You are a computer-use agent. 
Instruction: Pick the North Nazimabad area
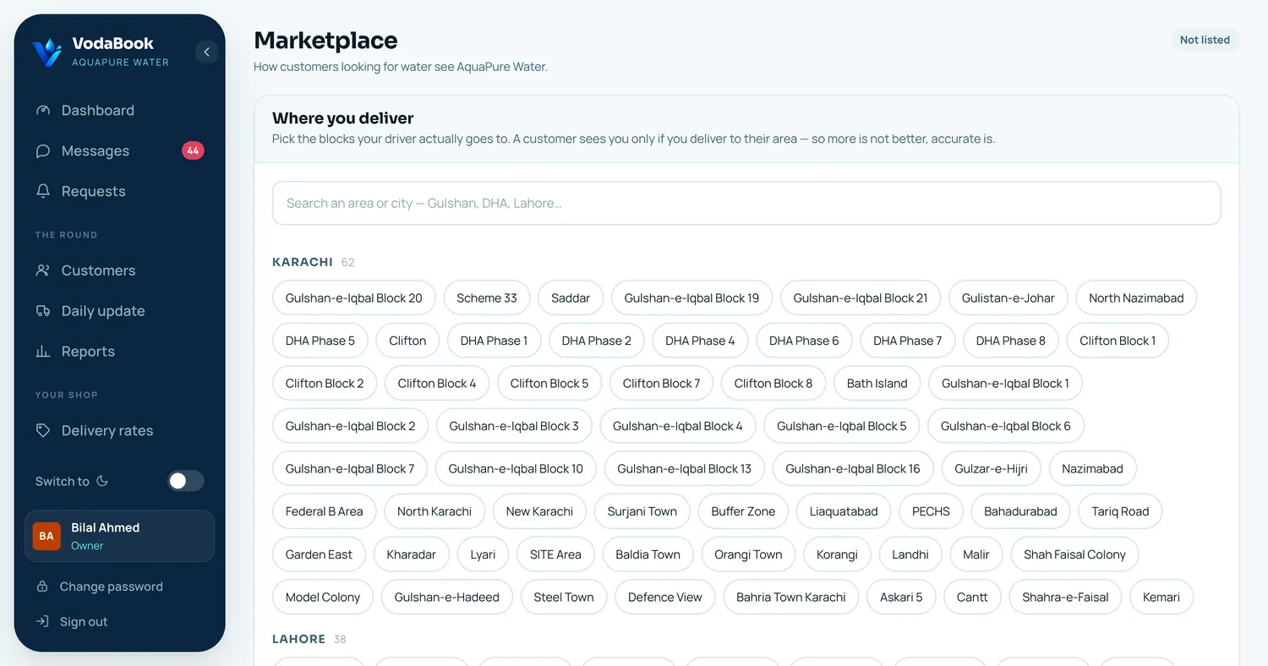pyautogui.click(x=1136, y=298)
